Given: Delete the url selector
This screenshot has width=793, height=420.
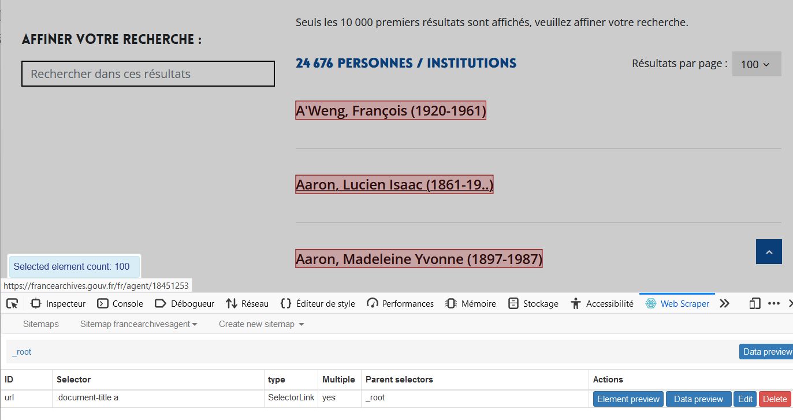Looking at the screenshot, I should click(x=775, y=399).
